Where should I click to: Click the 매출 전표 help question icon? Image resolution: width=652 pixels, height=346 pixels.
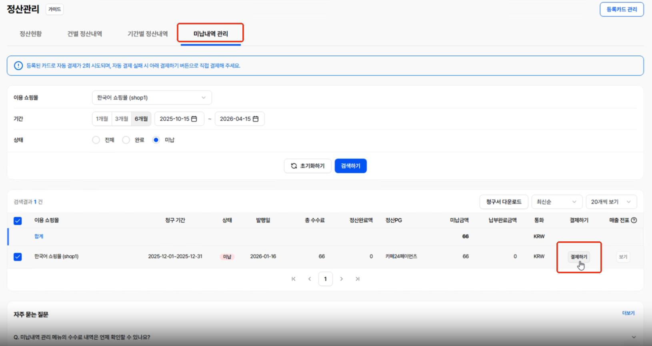pyautogui.click(x=634, y=220)
